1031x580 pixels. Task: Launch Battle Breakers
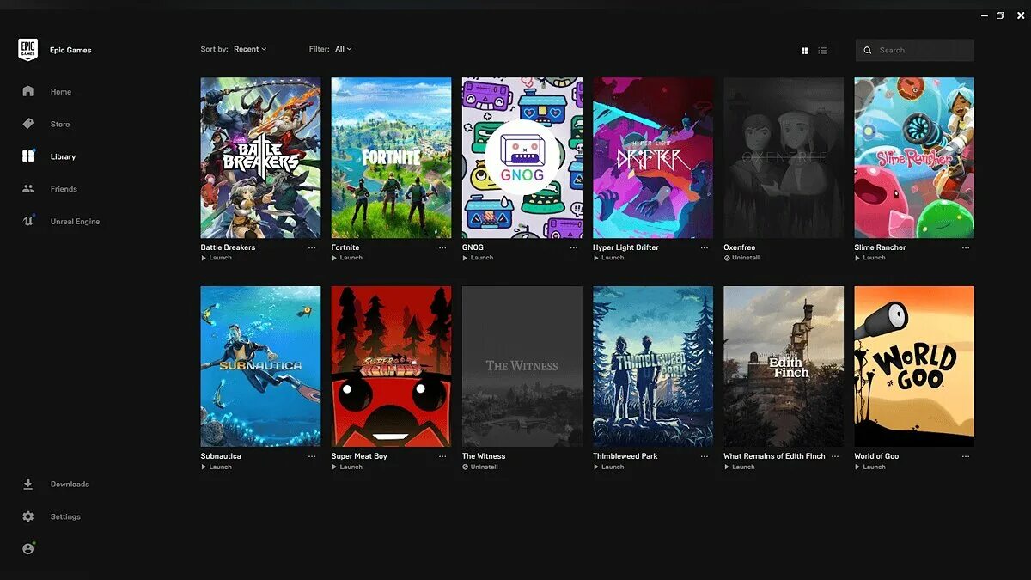pos(217,258)
